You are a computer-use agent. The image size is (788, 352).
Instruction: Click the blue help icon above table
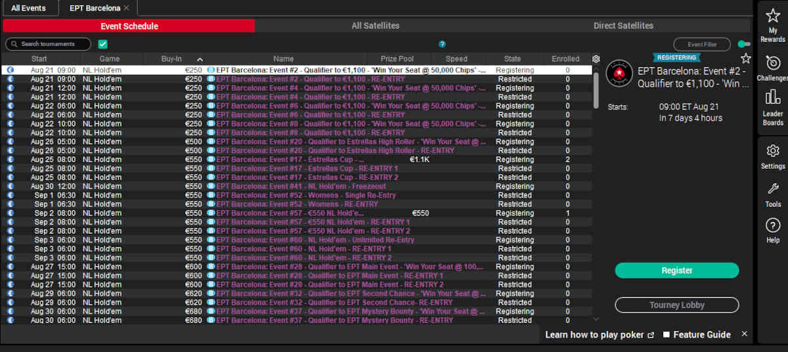pos(442,44)
